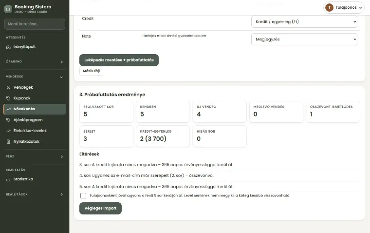This screenshot has width=370, height=233.
Task: Click the Credit row label
Action: tap(88, 19)
